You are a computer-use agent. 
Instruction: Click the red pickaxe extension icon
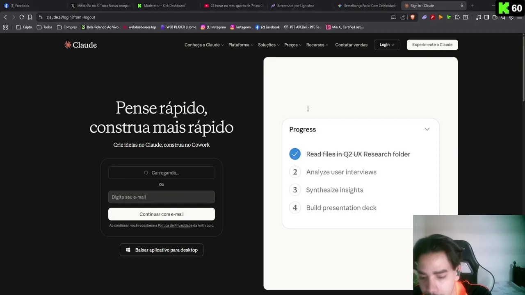[432, 17]
